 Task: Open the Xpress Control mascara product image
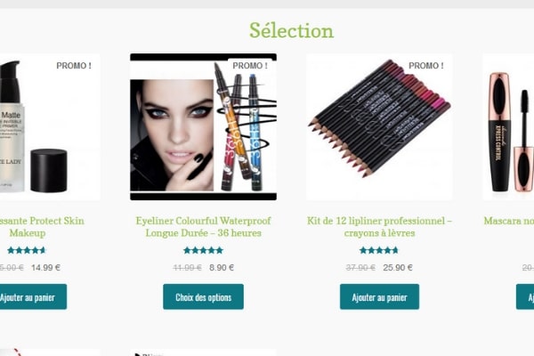(508, 126)
